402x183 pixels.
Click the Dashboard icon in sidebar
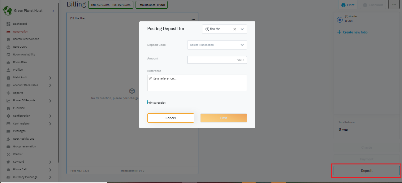pyautogui.click(x=8, y=24)
